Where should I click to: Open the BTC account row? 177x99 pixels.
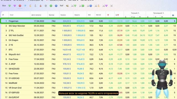[88, 50]
